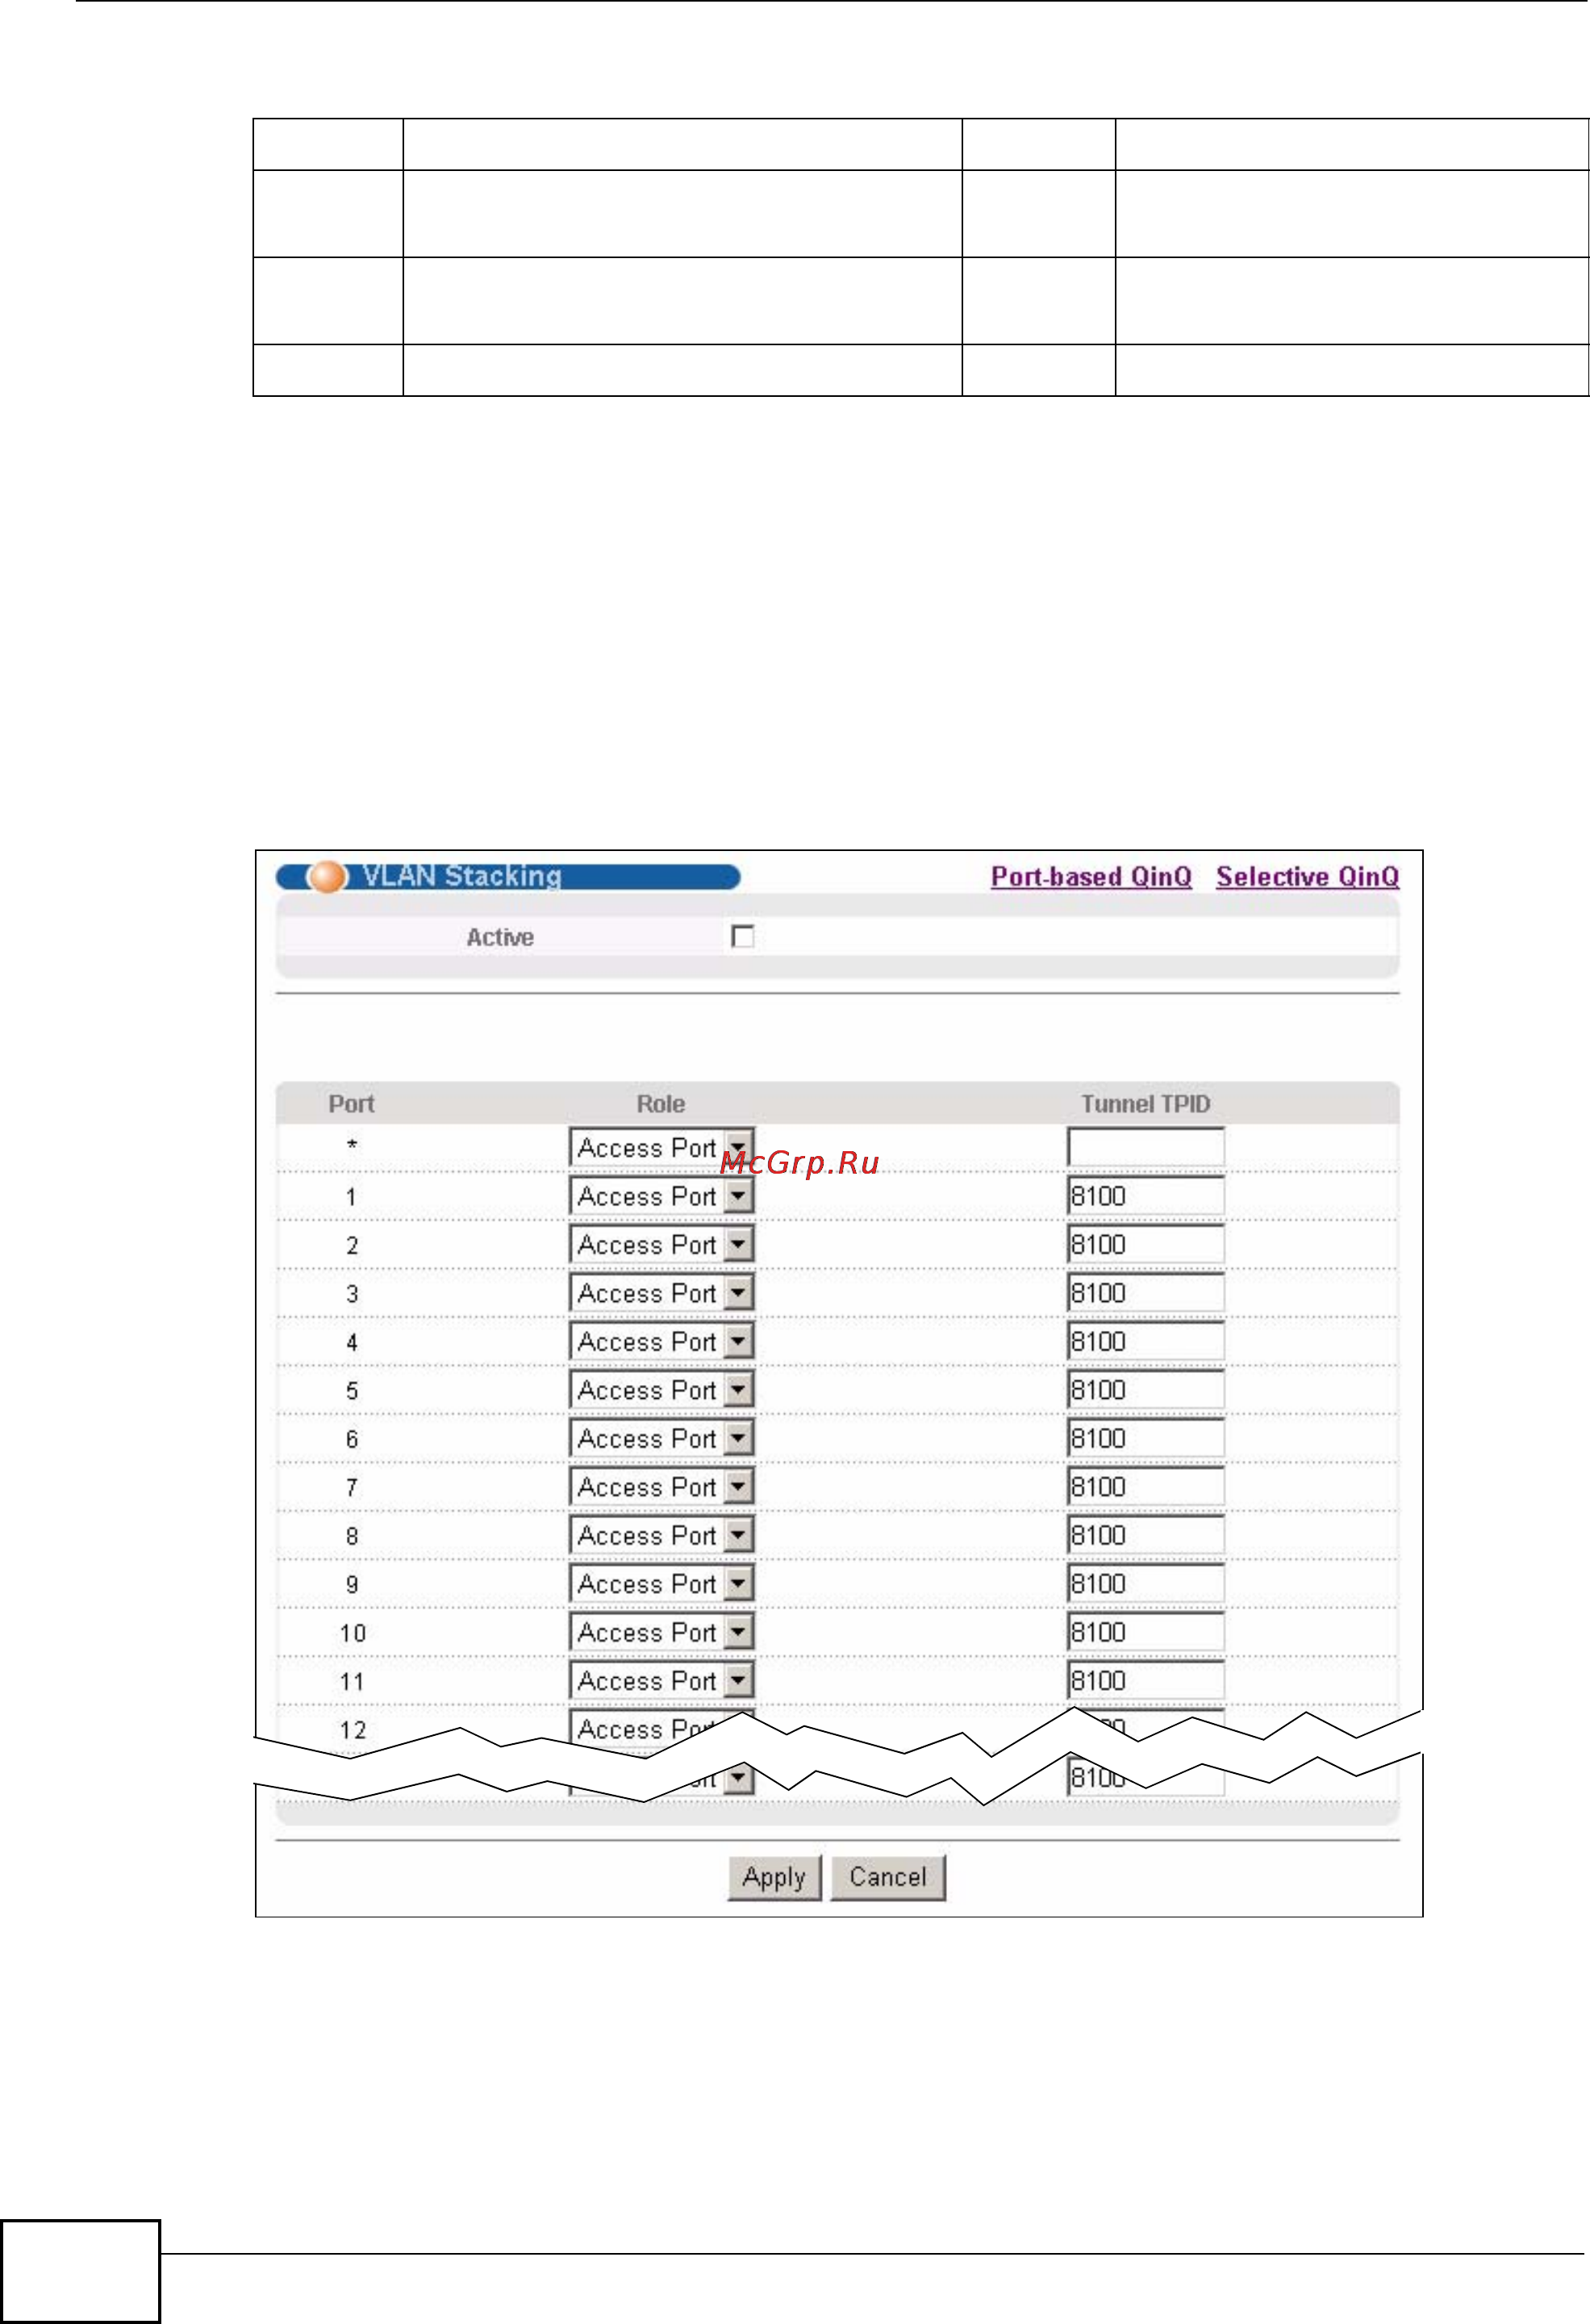Open the Role dropdown for port 5
This screenshot has width=1590, height=2324.
(662, 1390)
